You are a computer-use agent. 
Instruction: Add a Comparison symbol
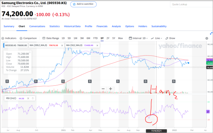coord(28,38)
